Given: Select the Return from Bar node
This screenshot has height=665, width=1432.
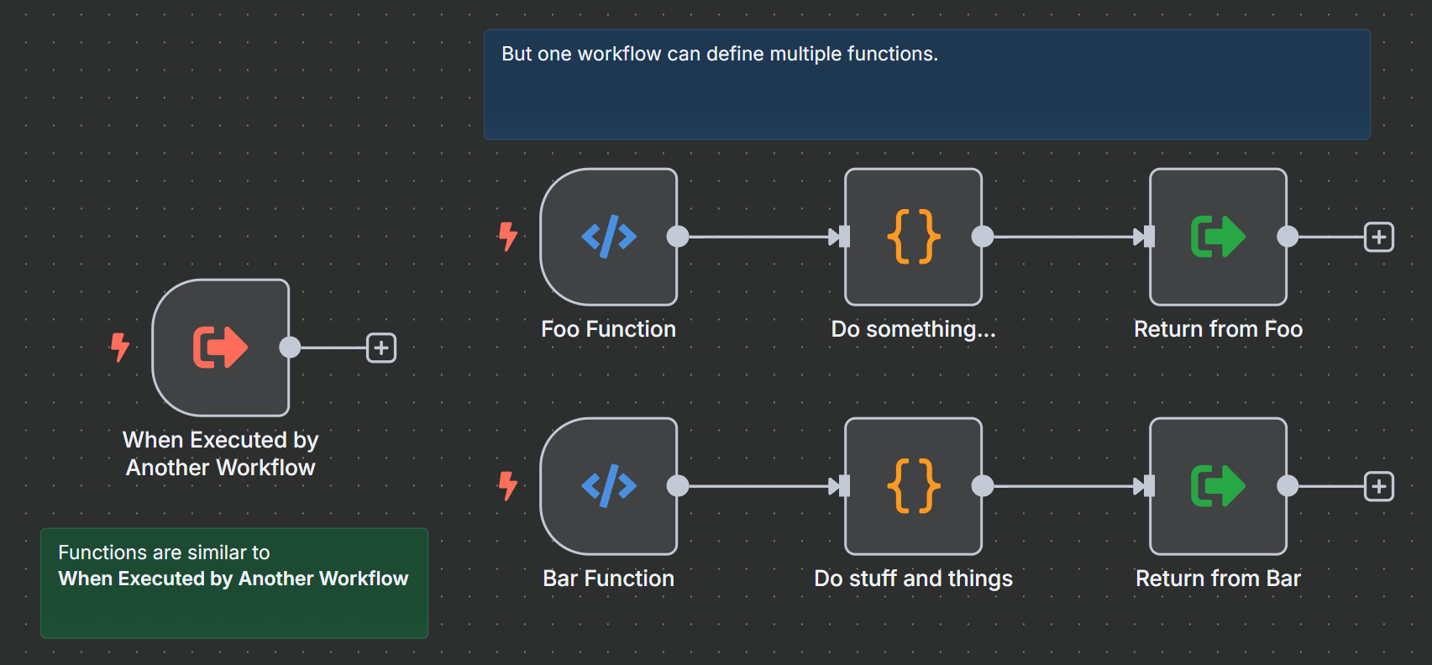Looking at the screenshot, I should click(x=1219, y=486).
